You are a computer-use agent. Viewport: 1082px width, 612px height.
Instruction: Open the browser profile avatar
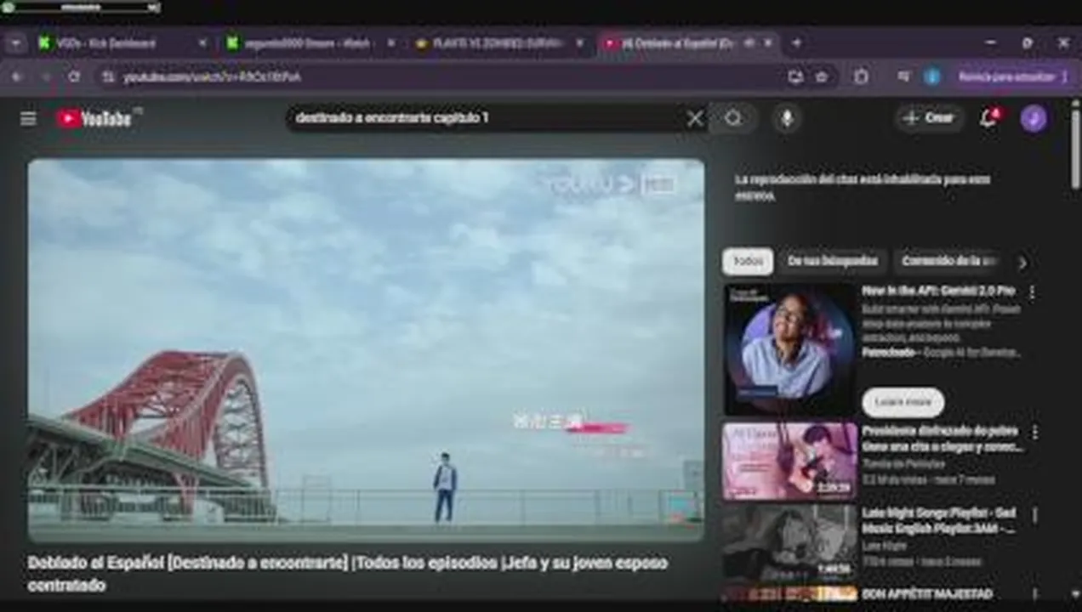[x=932, y=76]
